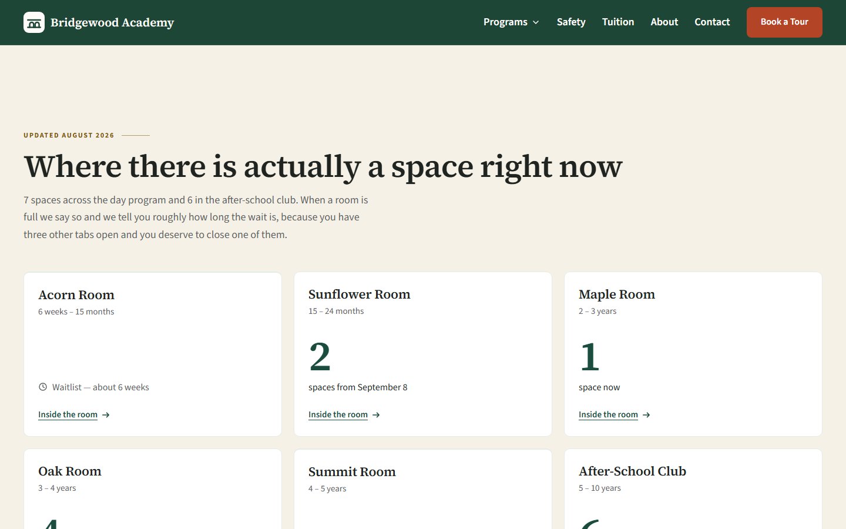Click the clock icon beside Acorn Room waitlist
The image size is (846, 529).
click(43, 387)
